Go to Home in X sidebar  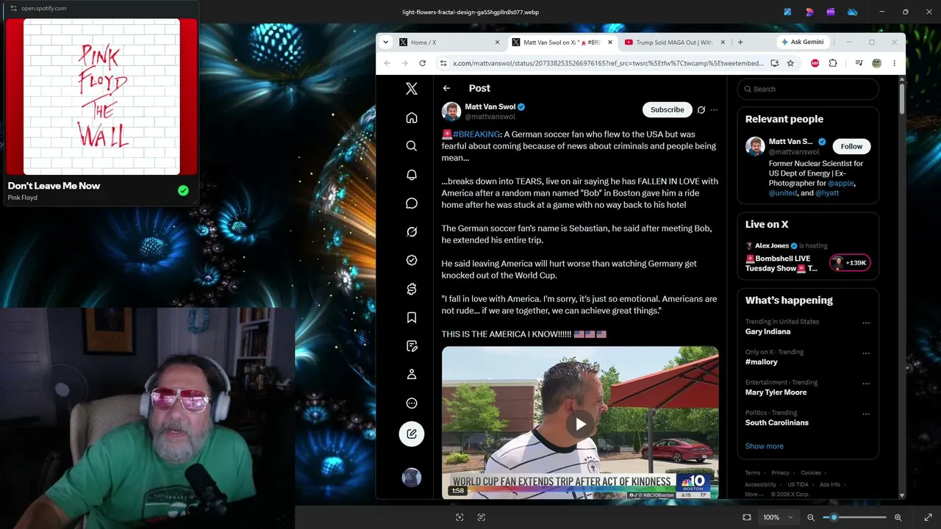pos(412,118)
